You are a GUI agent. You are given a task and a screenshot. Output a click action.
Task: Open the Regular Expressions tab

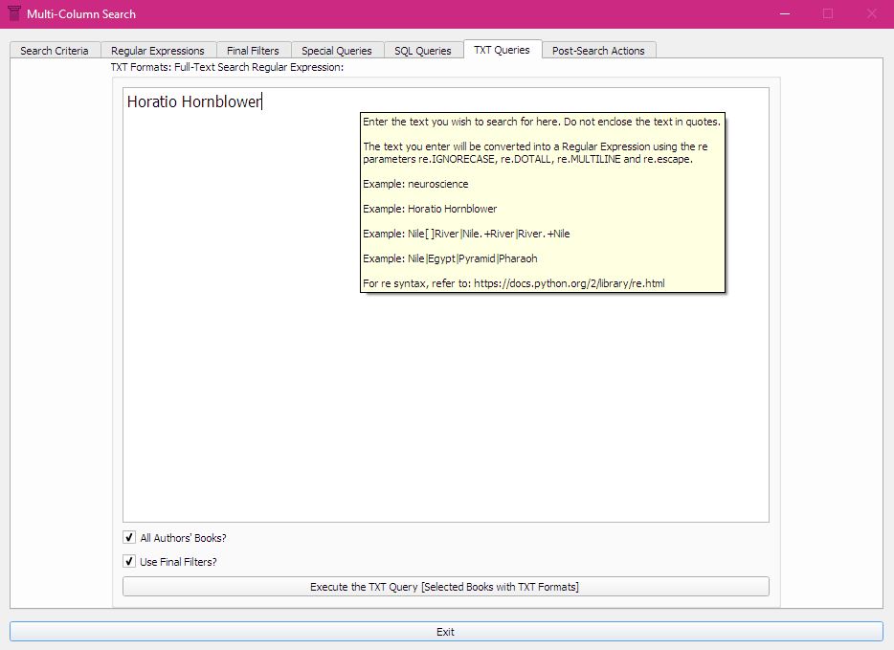click(x=158, y=51)
